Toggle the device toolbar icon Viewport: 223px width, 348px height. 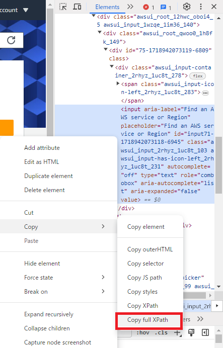tap(77, 7)
